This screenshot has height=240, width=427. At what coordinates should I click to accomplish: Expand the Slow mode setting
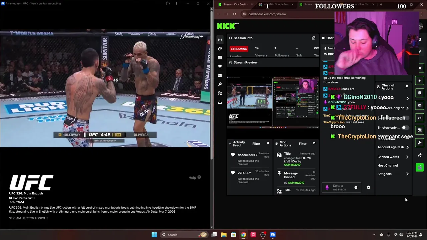pos(393,98)
